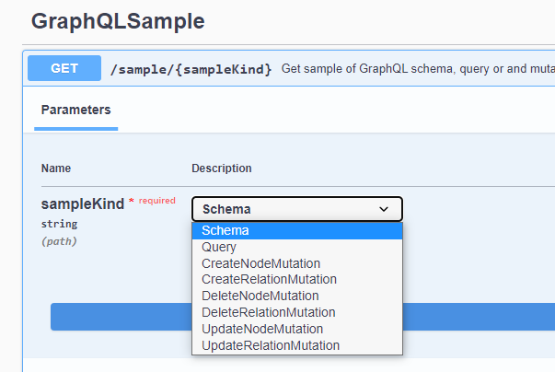Collapse the GraphQLSample section heading
This screenshot has width=555, height=372.
coord(118,21)
